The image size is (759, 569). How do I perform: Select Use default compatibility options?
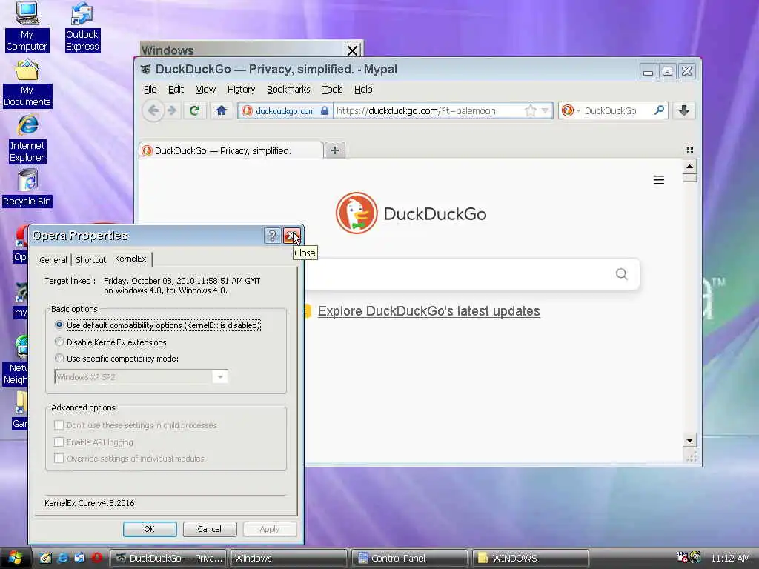coord(59,325)
